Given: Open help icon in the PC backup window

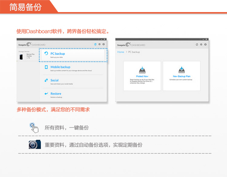Looking at the screenshot, I should click(205, 44).
